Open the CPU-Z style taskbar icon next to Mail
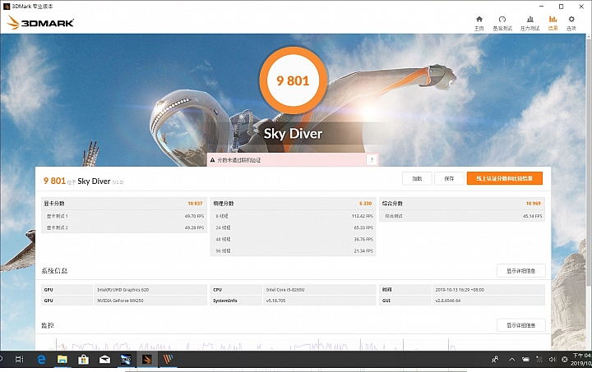 coord(126,360)
